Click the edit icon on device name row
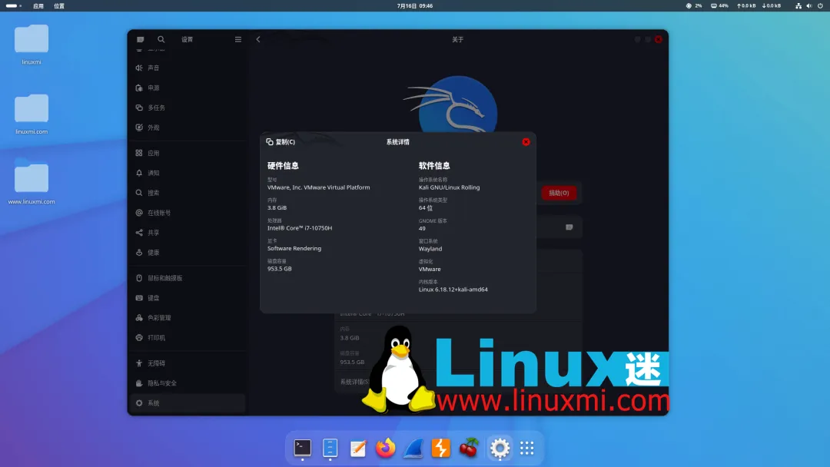This screenshot has height=467, width=830. (569, 227)
